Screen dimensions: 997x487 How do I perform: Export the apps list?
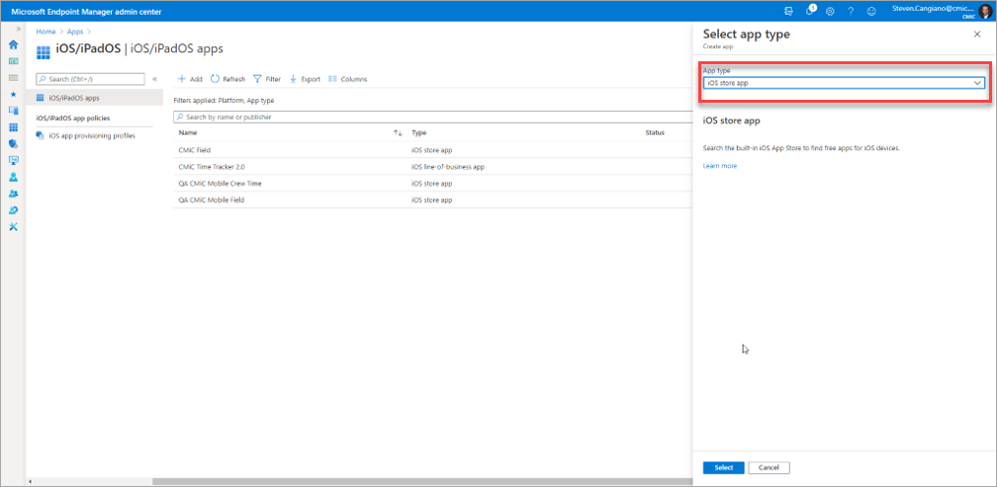click(305, 79)
